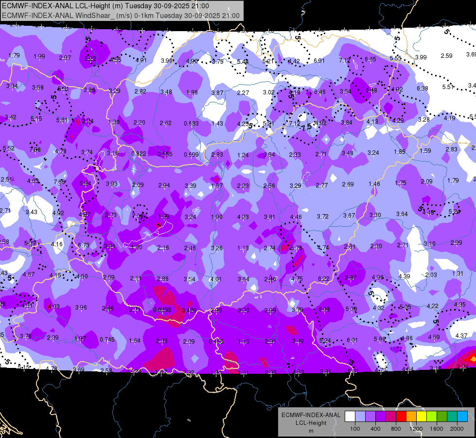Screen dimensions: 476x438
Task: Click the legend scale label 100
Action: [355, 429]
